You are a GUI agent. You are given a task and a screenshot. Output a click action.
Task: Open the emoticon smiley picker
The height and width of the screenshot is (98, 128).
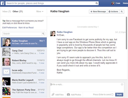122,84
